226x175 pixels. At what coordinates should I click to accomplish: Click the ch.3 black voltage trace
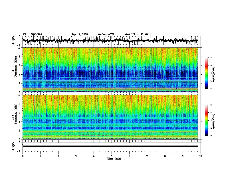(110, 146)
